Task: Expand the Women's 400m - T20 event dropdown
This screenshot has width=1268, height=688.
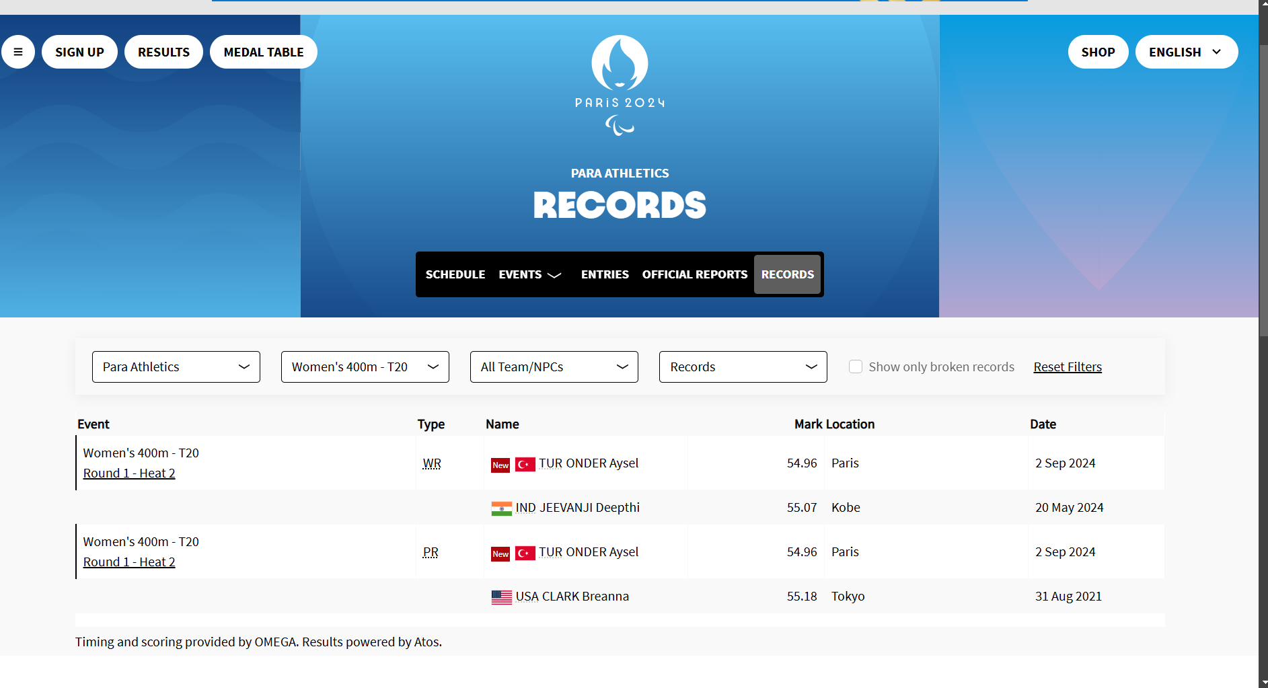Action: [365, 367]
